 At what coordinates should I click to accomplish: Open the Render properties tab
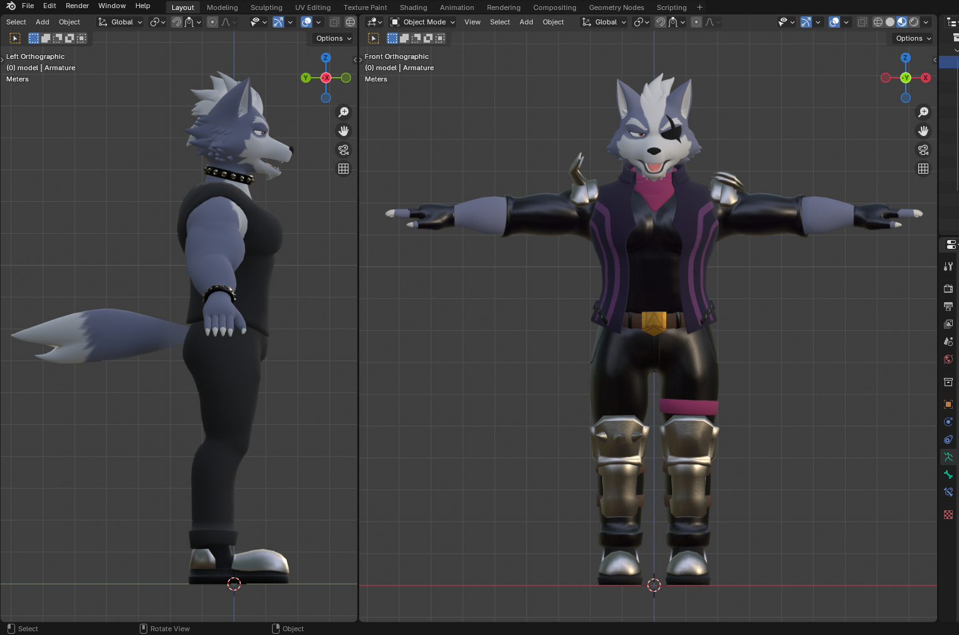tap(948, 288)
